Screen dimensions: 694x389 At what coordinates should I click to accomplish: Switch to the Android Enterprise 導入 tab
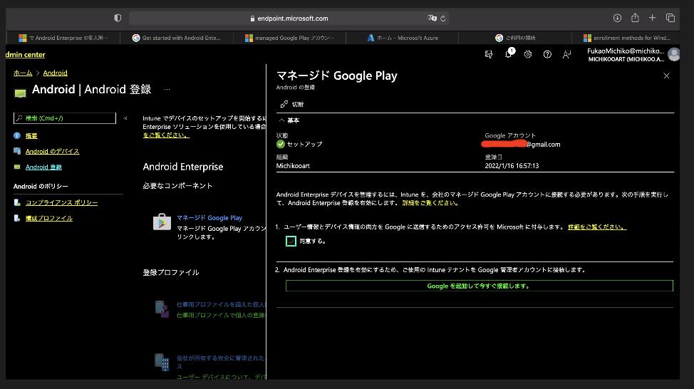click(63, 38)
